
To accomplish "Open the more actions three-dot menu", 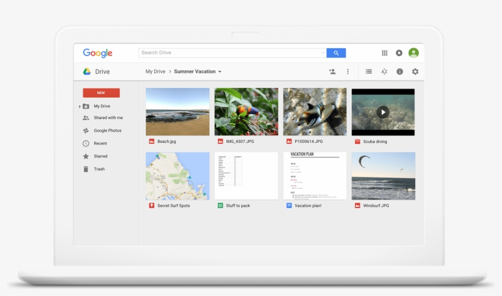I will (348, 71).
